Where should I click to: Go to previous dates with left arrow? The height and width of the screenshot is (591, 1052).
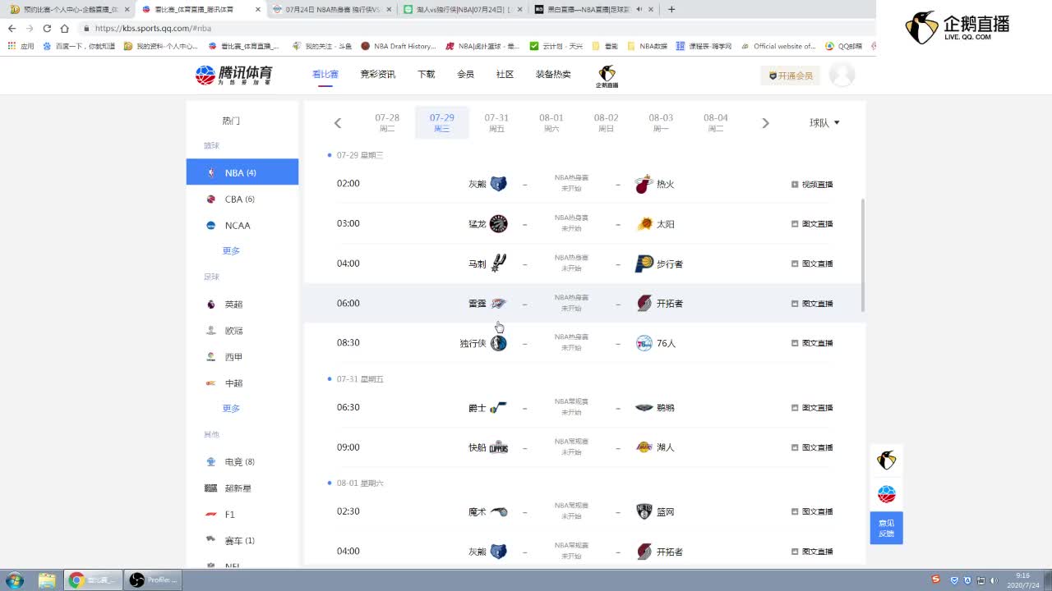338,123
